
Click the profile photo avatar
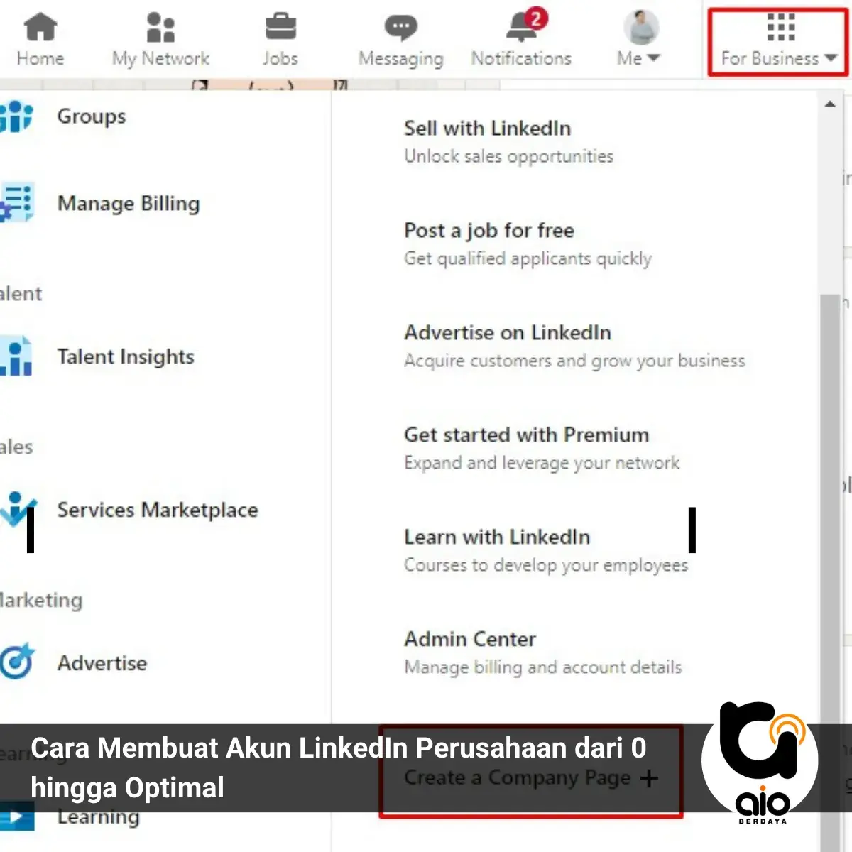(641, 28)
